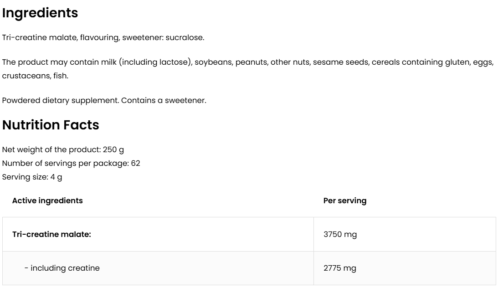Click the number of servings per package line
The image size is (498, 288).
click(x=71, y=163)
